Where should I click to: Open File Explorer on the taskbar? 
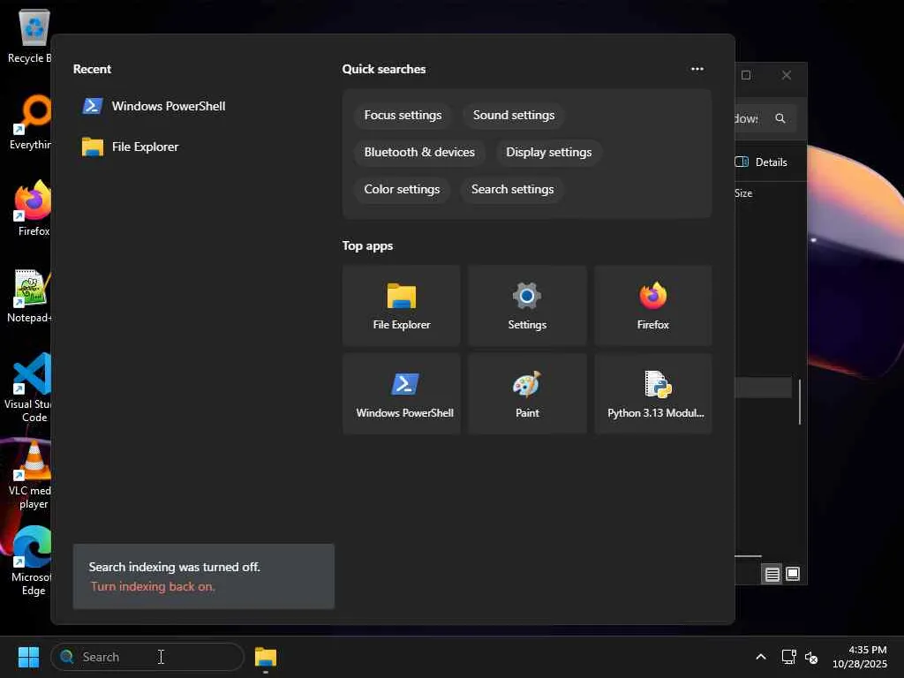(266, 657)
